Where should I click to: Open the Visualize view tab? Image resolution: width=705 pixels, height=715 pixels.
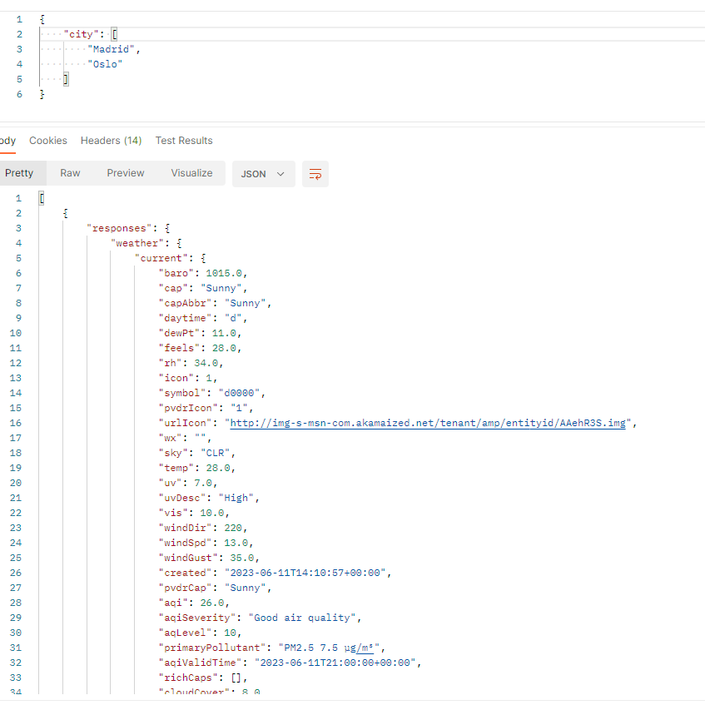pos(191,173)
